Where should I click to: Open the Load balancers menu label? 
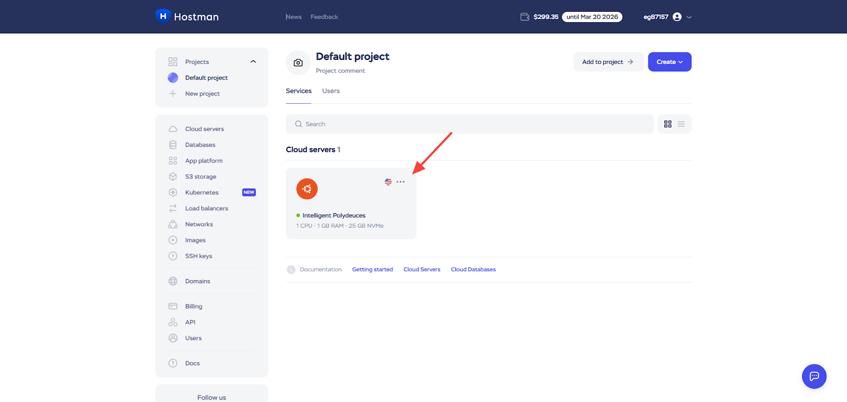coord(206,209)
